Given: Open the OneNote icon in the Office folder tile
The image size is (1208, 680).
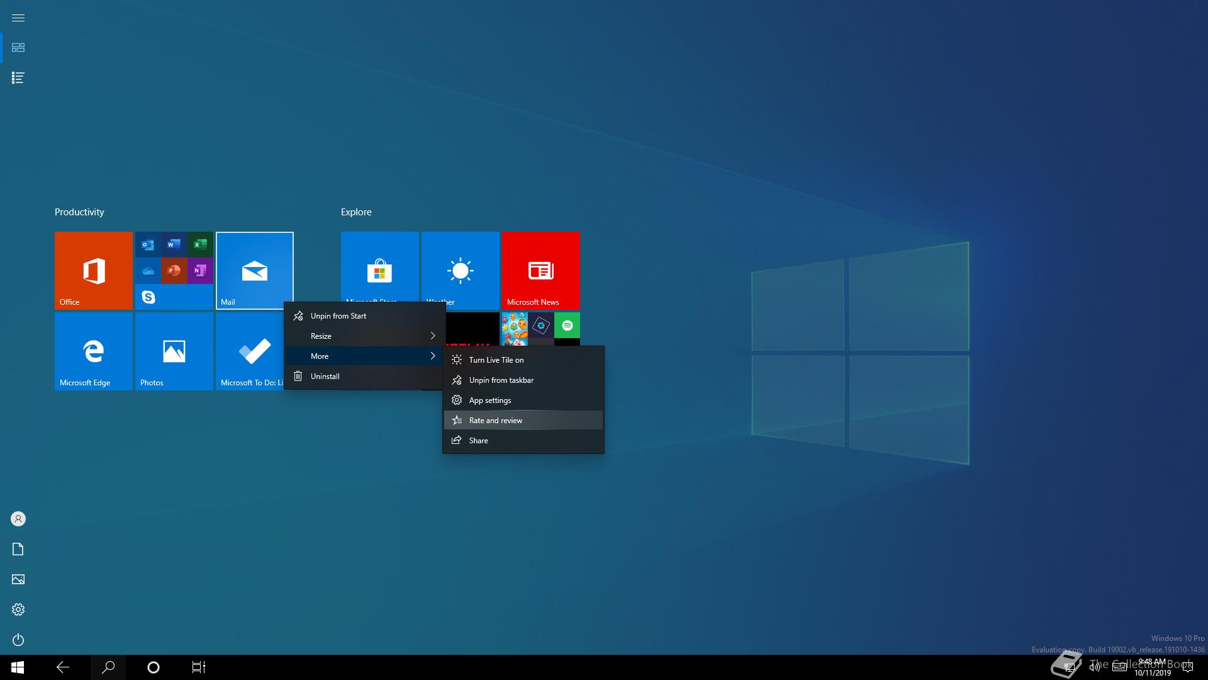Looking at the screenshot, I should pos(200,271).
